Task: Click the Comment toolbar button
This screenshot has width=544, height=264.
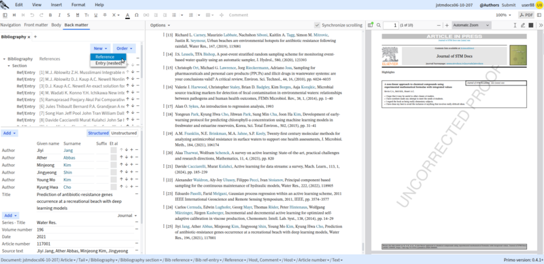Action: [x=239, y=15]
